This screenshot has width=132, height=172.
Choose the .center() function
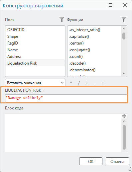coord(76,43)
